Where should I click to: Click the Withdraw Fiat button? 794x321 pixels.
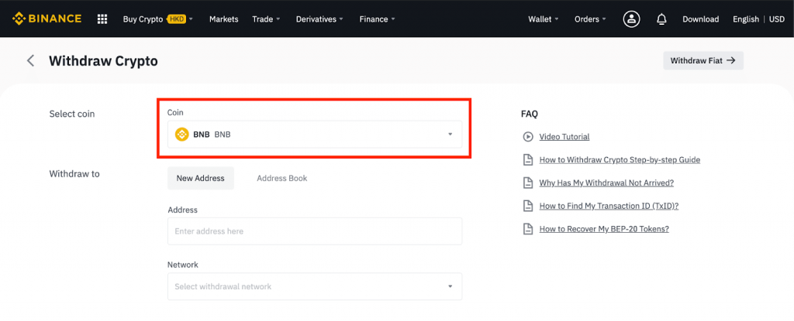703,60
